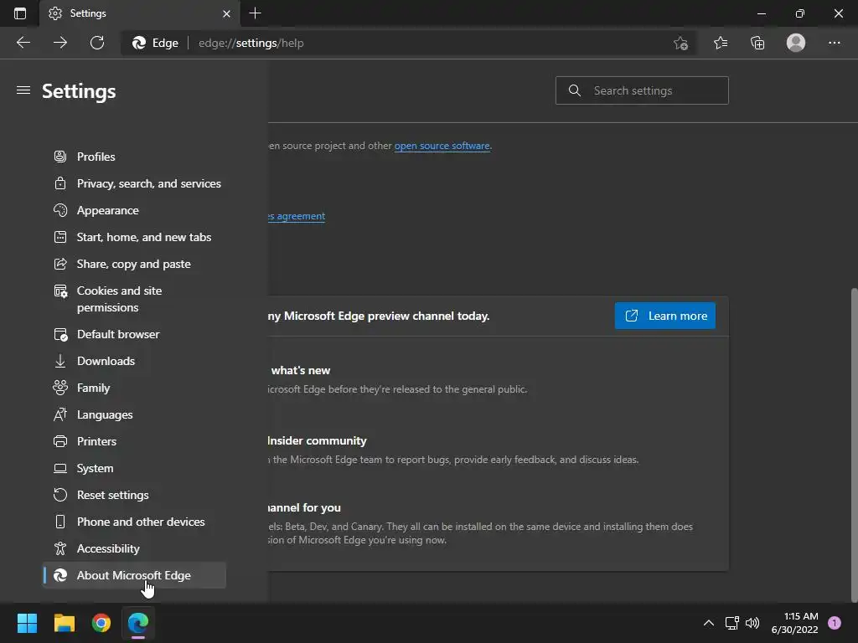Click the Share, copy and paste icon
858x643 pixels.
[60, 264]
